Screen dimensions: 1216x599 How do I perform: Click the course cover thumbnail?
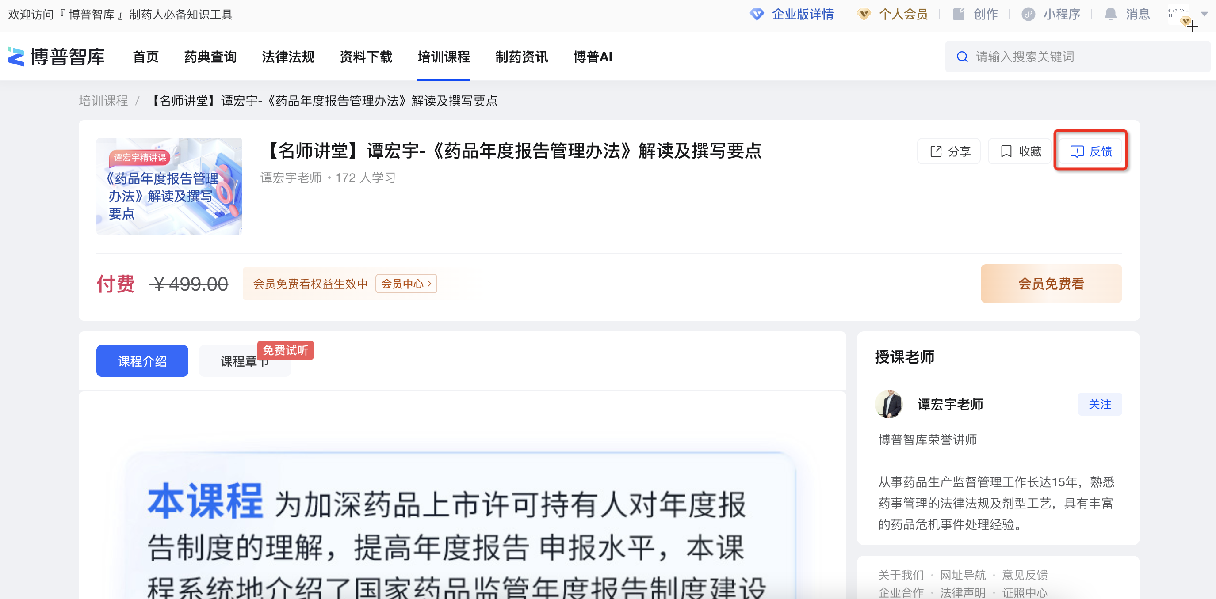click(169, 186)
